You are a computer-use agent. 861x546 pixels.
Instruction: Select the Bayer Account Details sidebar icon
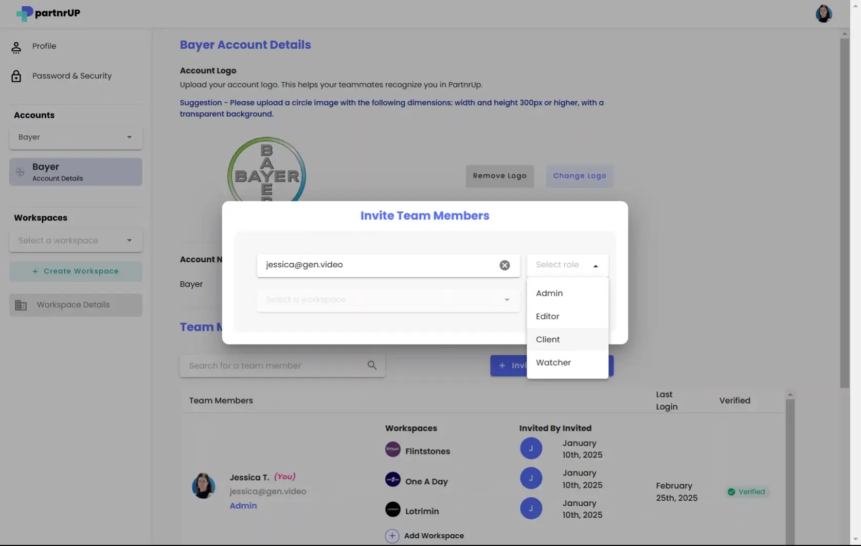pyautogui.click(x=20, y=171)
